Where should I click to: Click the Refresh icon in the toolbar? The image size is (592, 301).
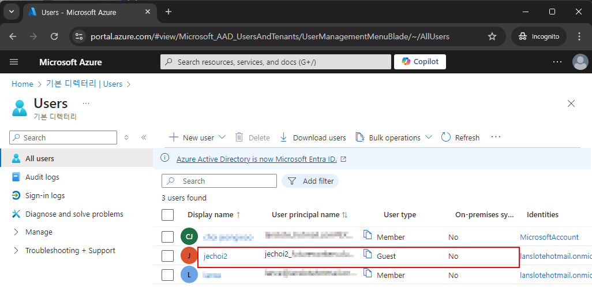[x=446, y=138]
